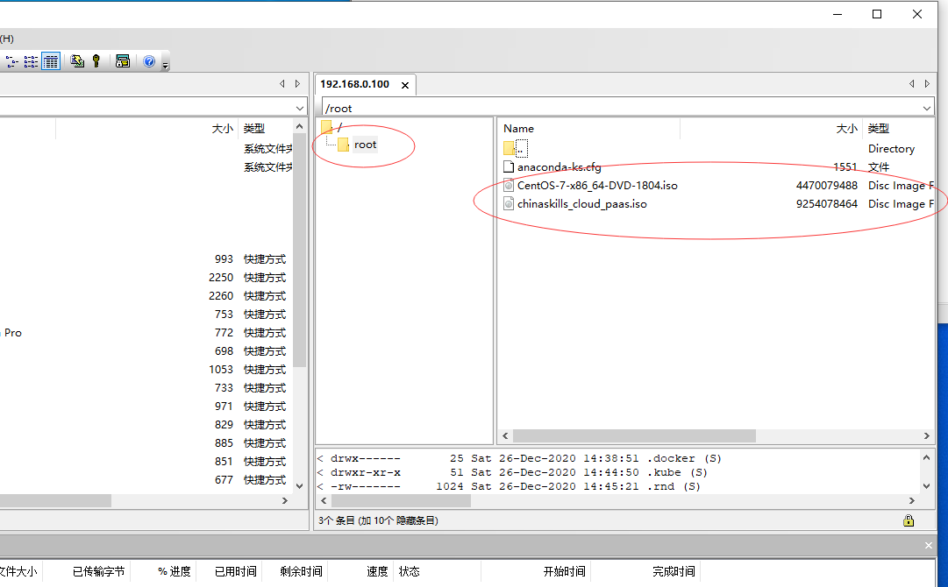948x587 pixels.
Task: Click the padlock status bar icon
Action: tap(909, 520)
